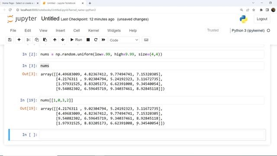This screenshot has height=156, width=277.
Task: Copy selected cells icon
Action: click(x=37, y=40)
